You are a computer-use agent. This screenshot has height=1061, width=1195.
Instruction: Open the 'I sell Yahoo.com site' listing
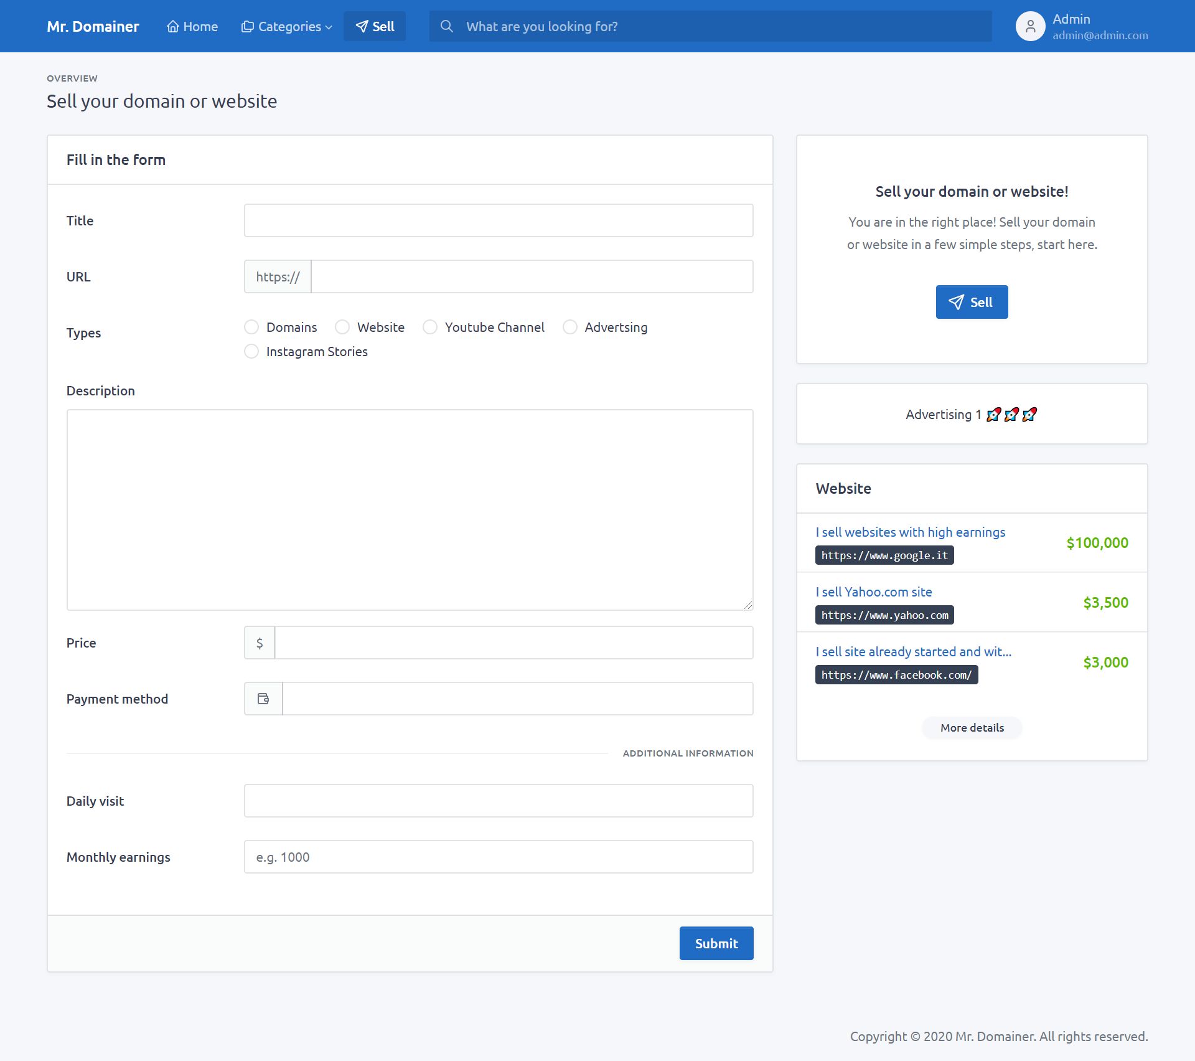[873, 592]
